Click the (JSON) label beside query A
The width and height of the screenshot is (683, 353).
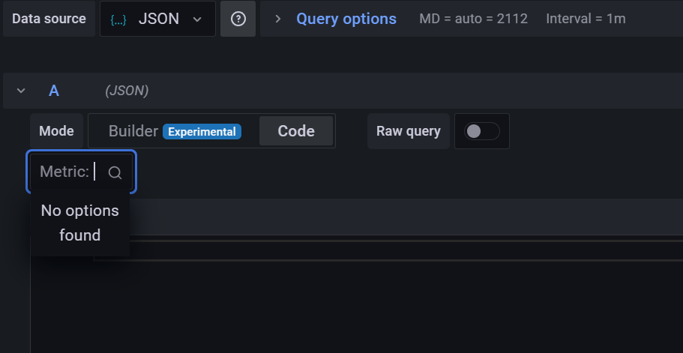127,91
